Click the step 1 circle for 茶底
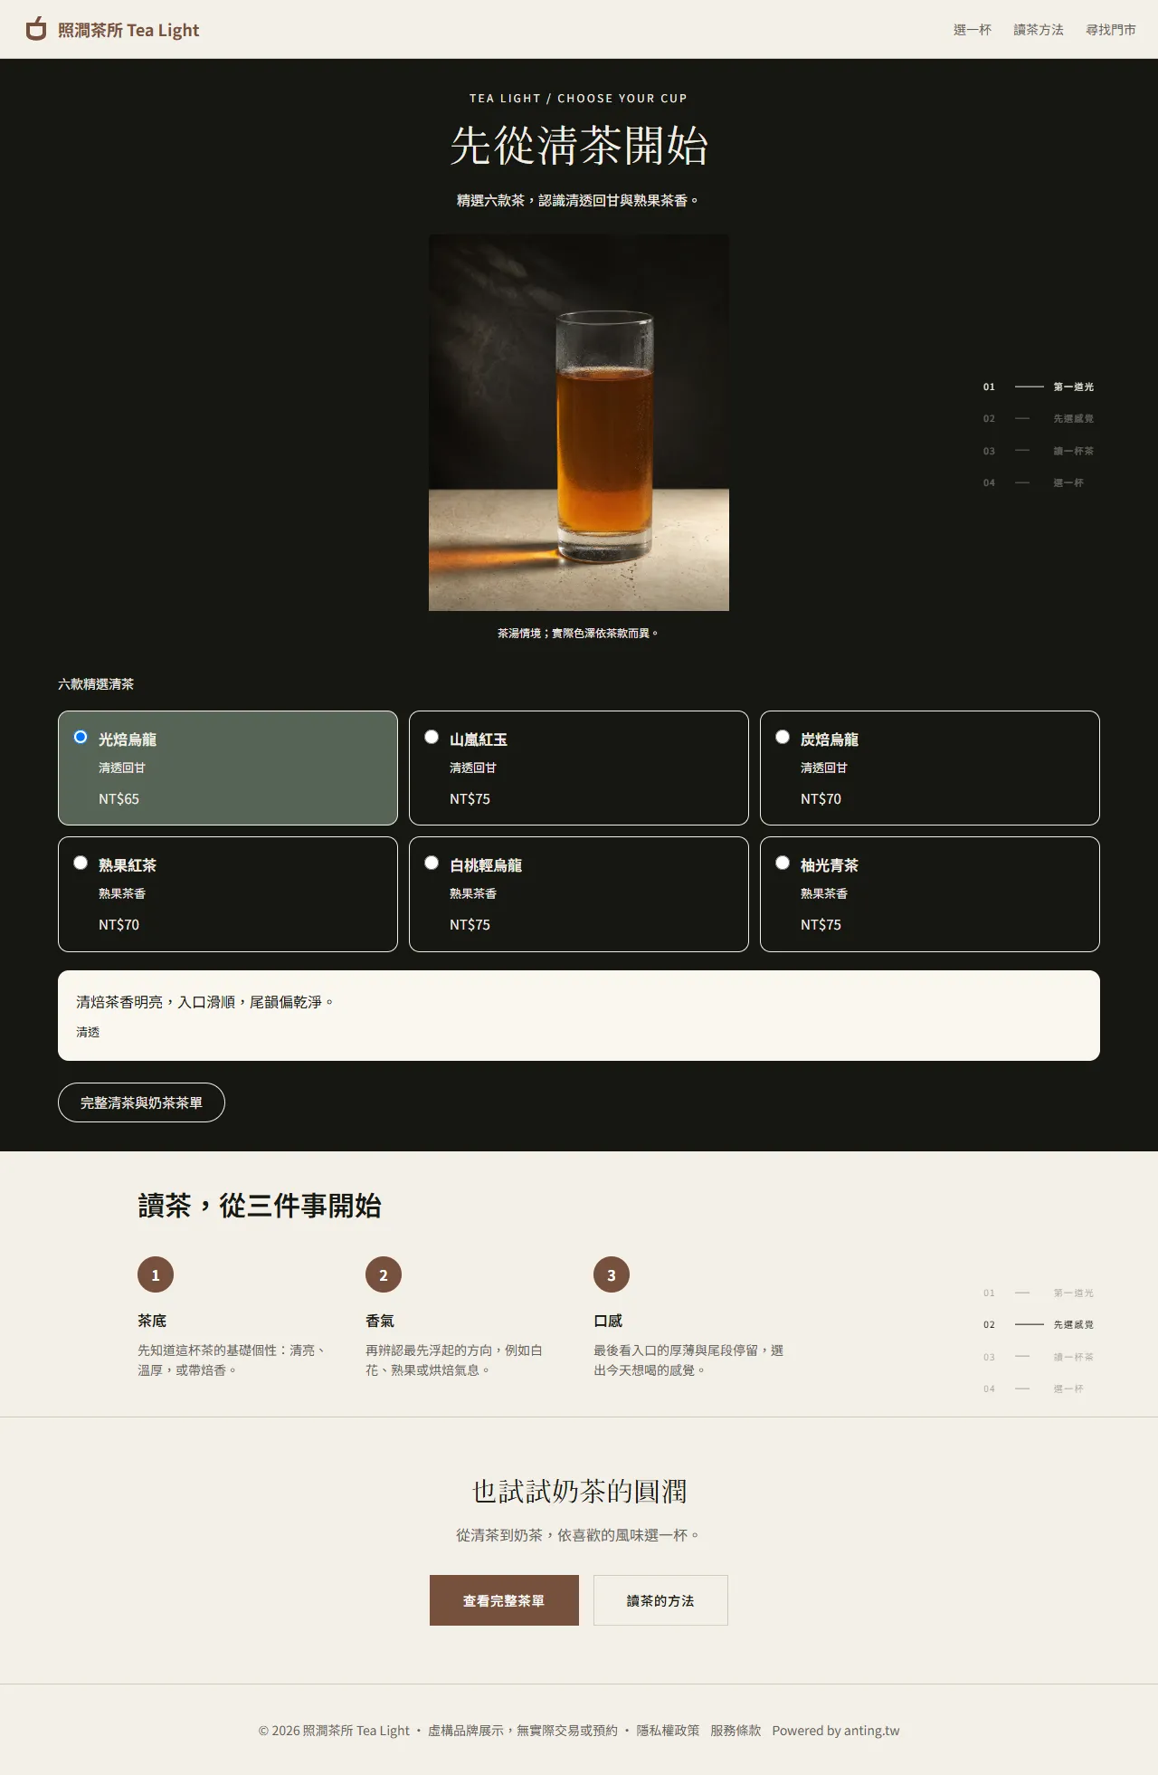Image resolution: width=1158 pixels, height=1775 pixels. (x=156, y=1274)
